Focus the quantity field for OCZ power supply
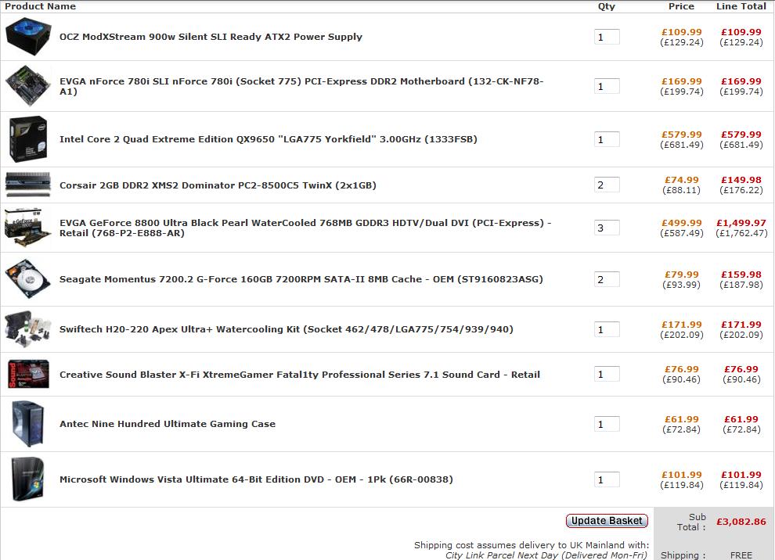Screen dimensions: 775x560 [x=607, y=37]
